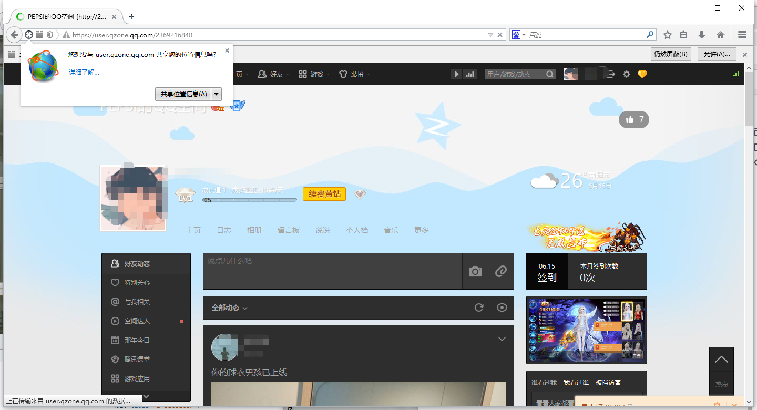Open feed settings via the hexagon icon
Screen dimensions: 757x410
pyautogui.click(x=502, y=307)
